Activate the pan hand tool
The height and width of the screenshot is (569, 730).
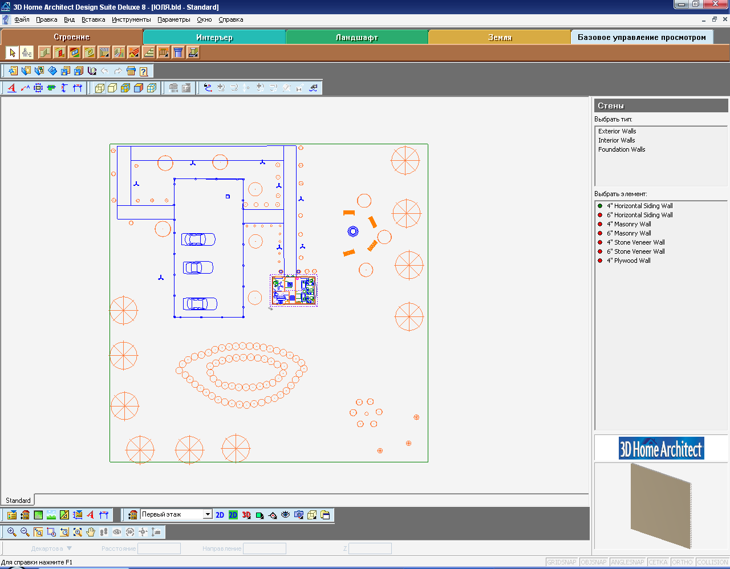pos(91,532)
